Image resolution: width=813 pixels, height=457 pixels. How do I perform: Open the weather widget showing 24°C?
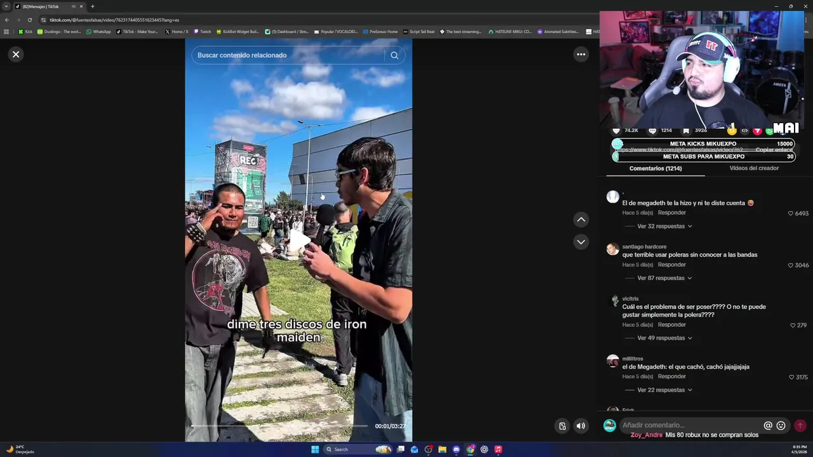click(x=19, y=449)
